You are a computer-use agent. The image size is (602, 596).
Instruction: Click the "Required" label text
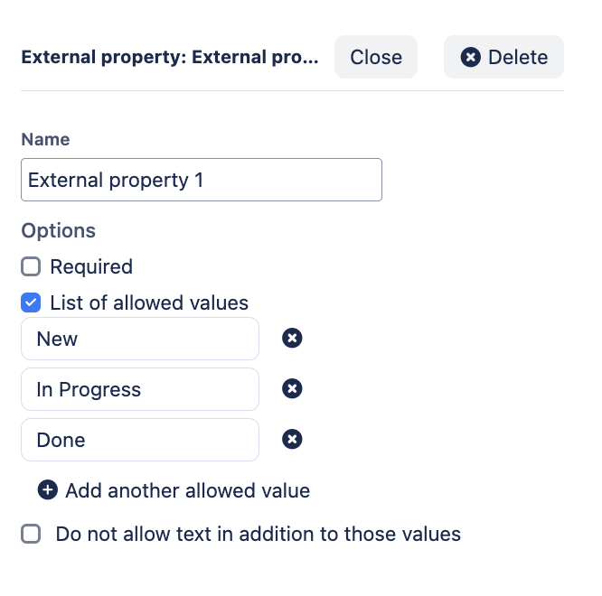point(91,266)
